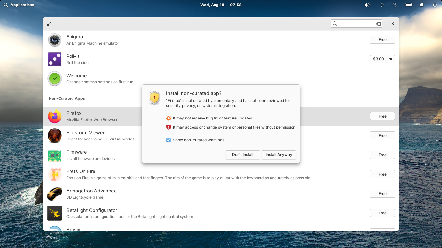Image resolution: width=442 pixels, height=248 pixels.
Task: Click Free button for Armagetron Advanced
Action: [x=382, y=194]
